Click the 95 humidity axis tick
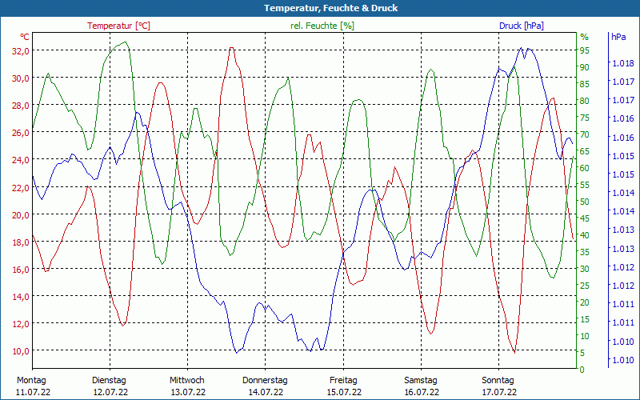This screenshot has width=640, height=400. pyautogui.click(x=584, y=50)
